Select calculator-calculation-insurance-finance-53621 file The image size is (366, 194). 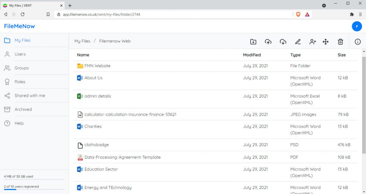(130, 114)
